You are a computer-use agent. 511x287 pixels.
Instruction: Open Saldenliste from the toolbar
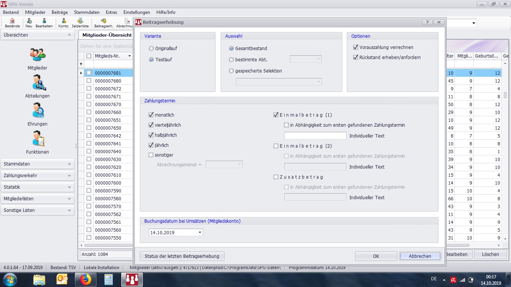(x=80, y=23)
